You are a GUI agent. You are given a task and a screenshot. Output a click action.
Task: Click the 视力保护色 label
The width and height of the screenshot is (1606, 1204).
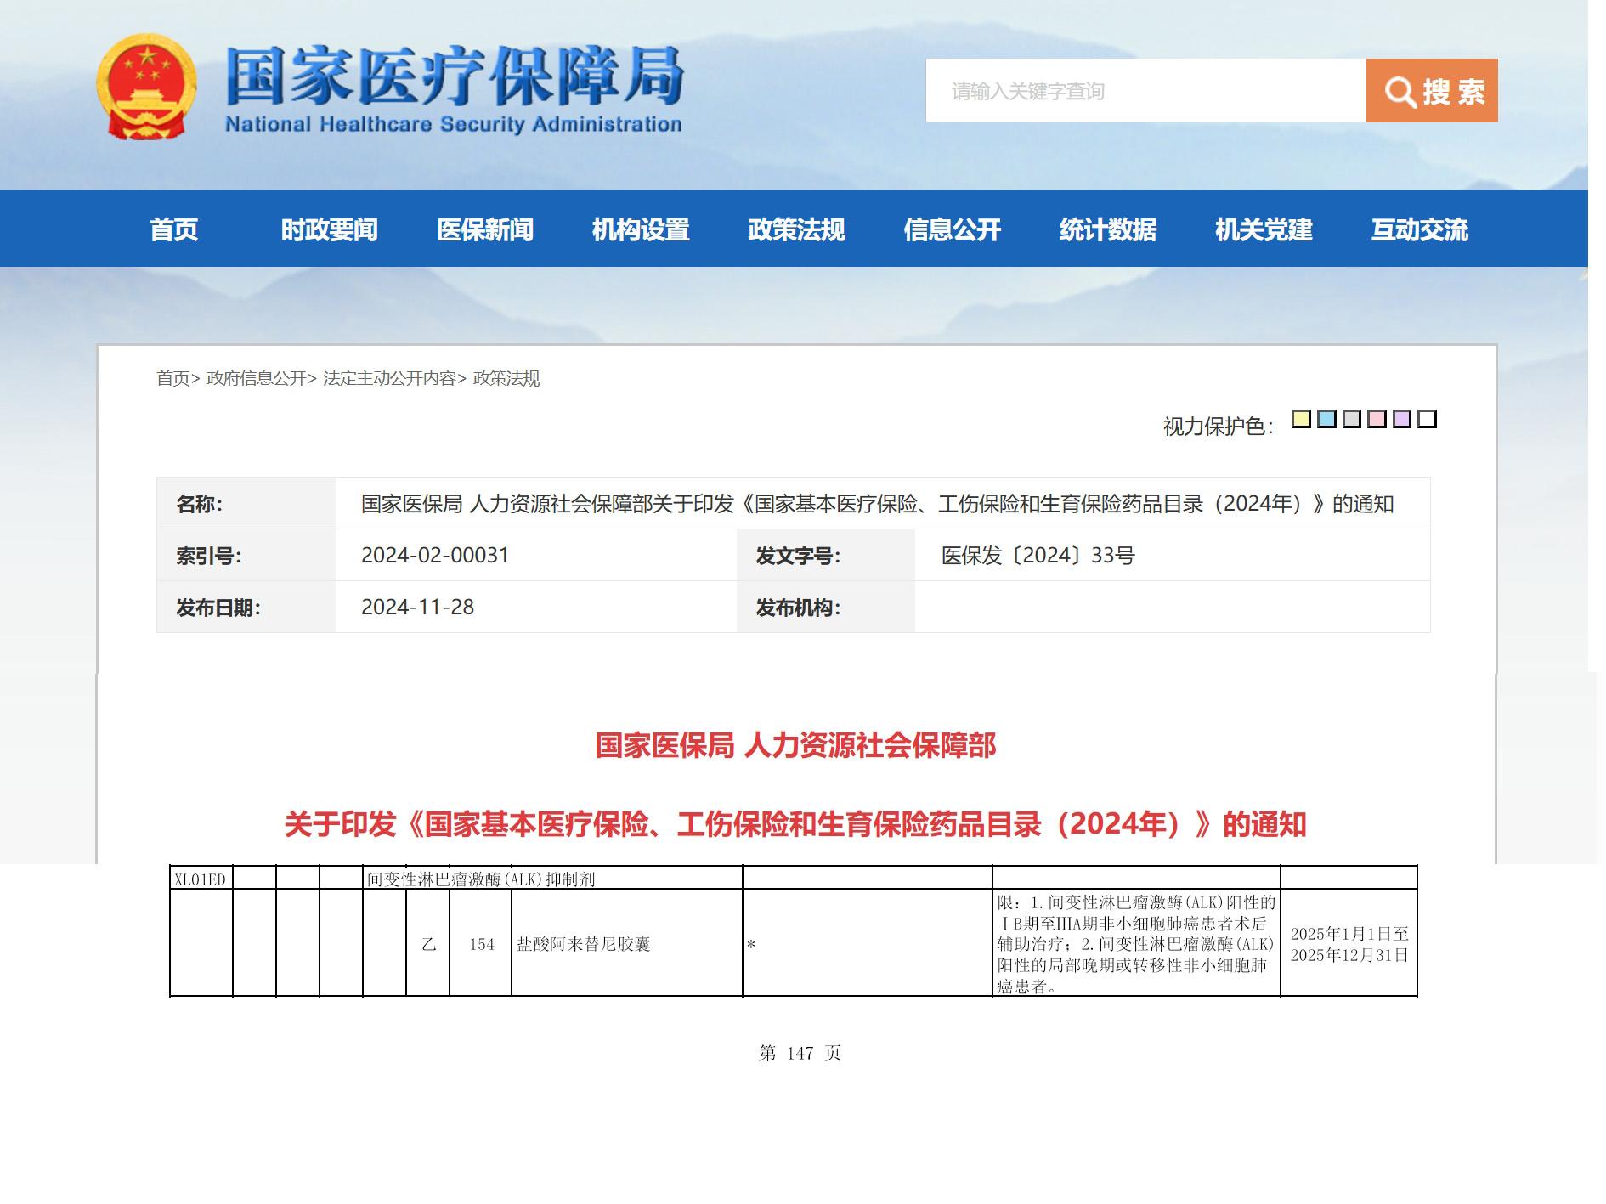(1218, 427)
